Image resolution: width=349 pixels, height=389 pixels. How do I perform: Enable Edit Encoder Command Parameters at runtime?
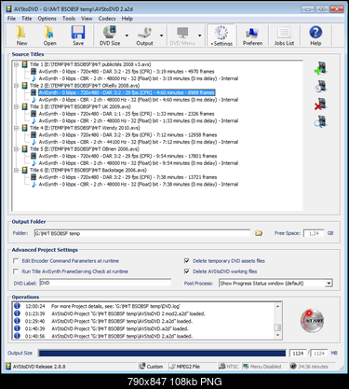click(16, 260)
